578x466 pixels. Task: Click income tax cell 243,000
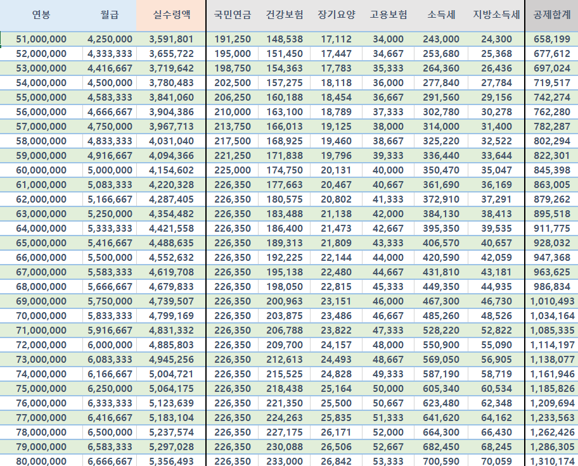click(441, 39)
